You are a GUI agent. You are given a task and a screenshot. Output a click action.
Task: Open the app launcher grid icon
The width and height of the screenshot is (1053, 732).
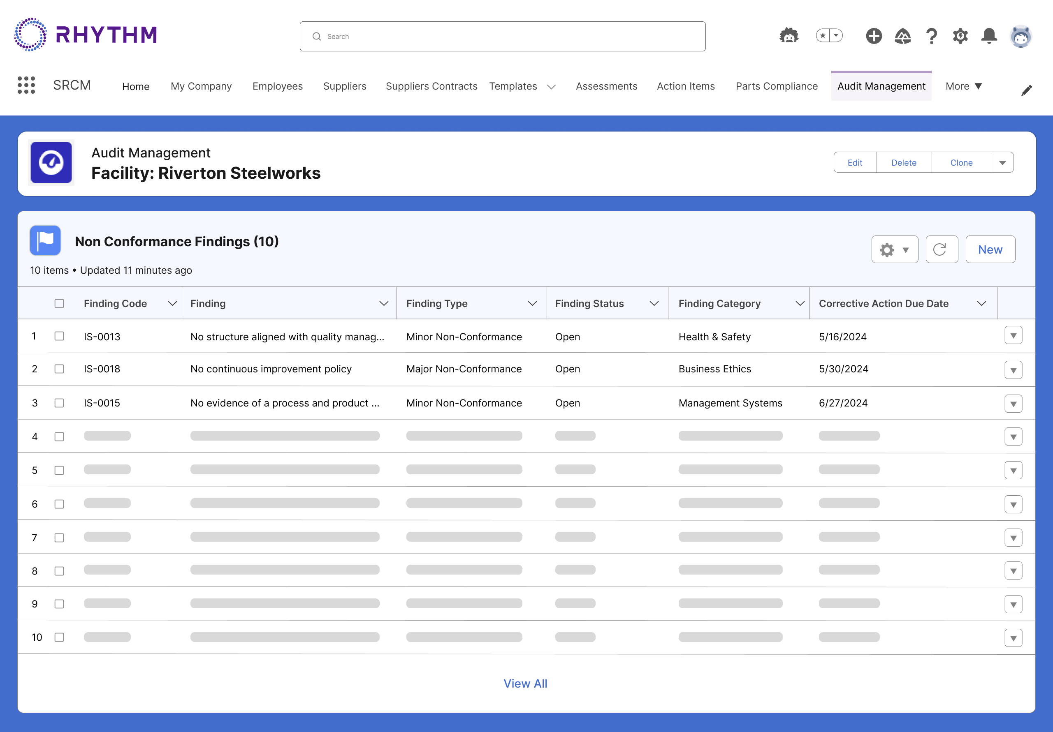(26, 85)
